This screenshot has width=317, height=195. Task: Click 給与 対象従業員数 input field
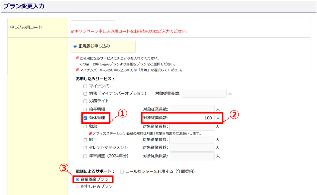(192, 140)
